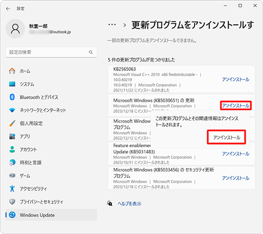Click the Microsoft Windows (KB5030651) の更新 title
The height and width of the screenshot is (234, 263).
154,100
